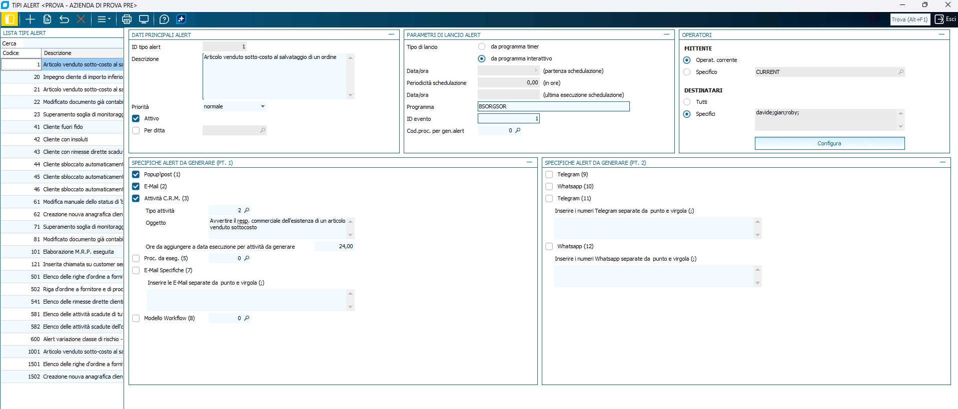The width and height of the screenshot is (958, 409).
Task: Enable the Modello Workflow (8) checkbox
Action: point(136,318)
